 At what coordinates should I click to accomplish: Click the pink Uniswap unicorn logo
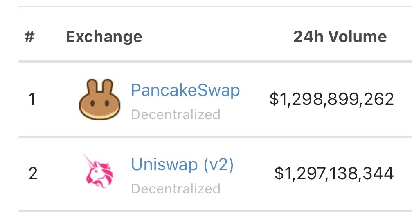[x=98, y=171]
